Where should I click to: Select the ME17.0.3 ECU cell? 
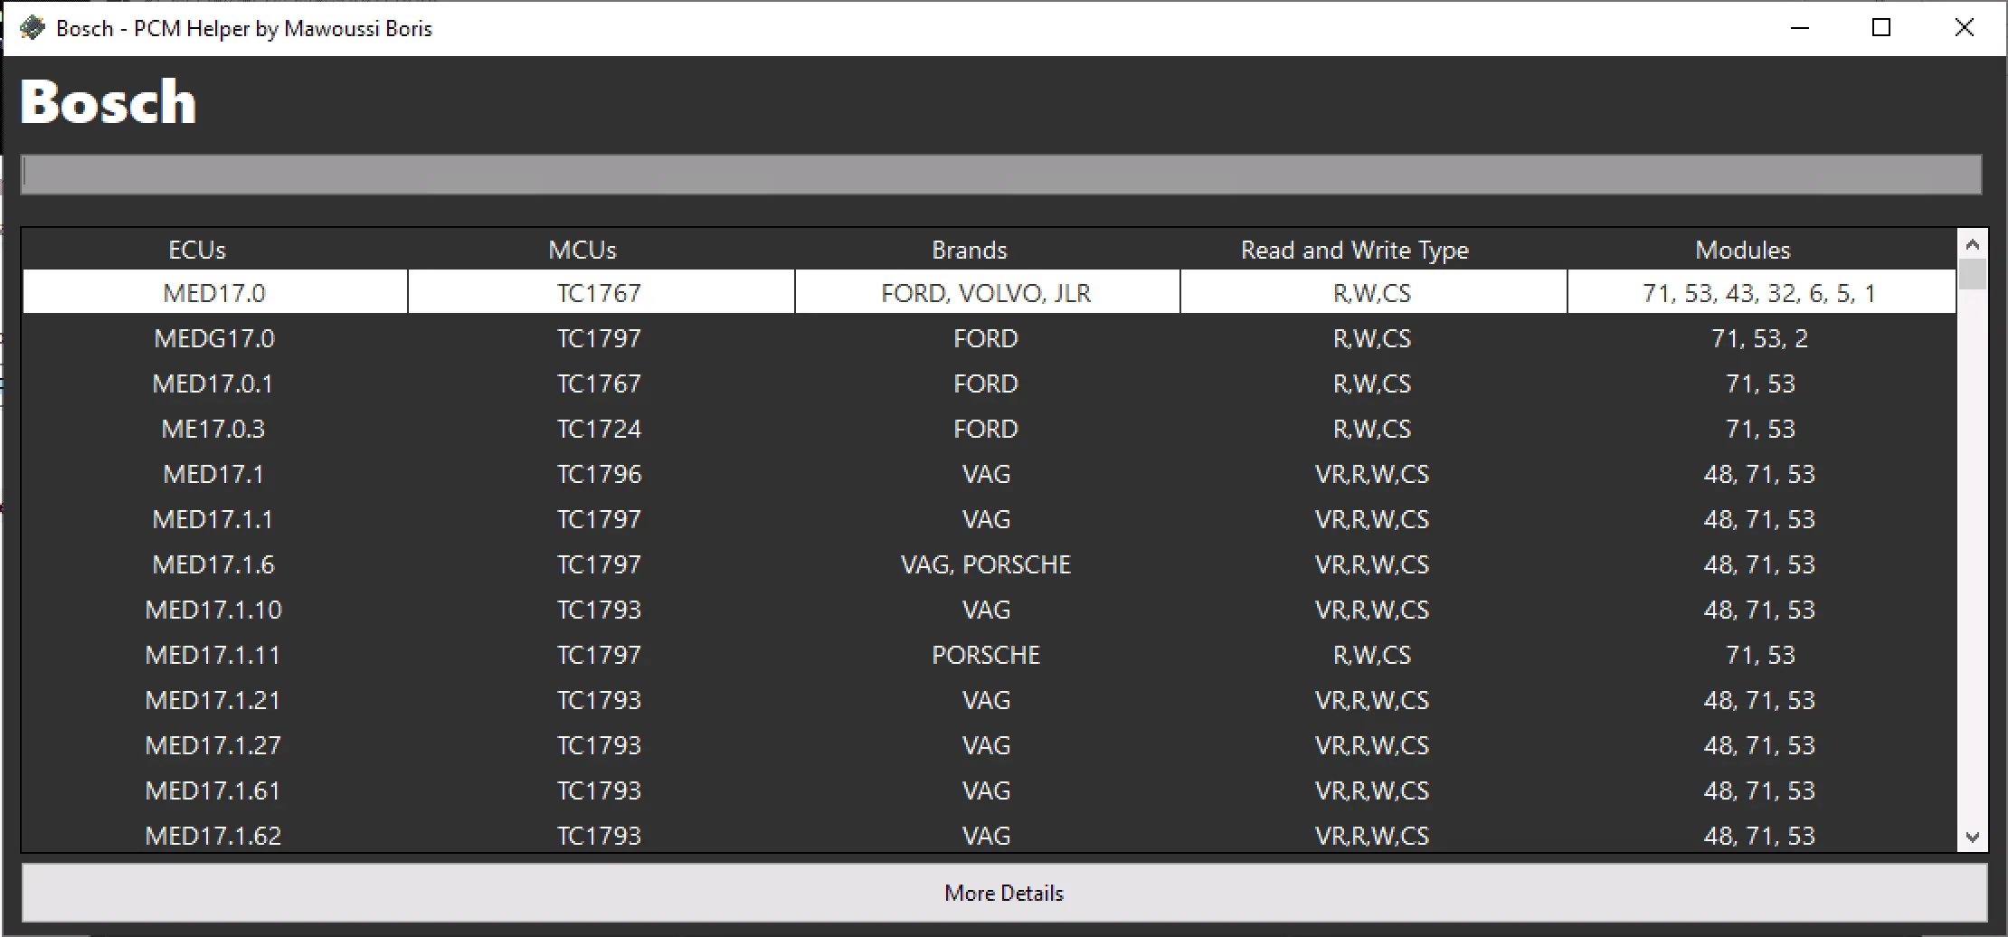pos(213,429)
